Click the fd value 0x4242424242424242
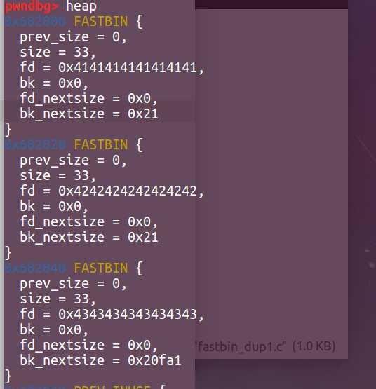 [x=128, y=191]
